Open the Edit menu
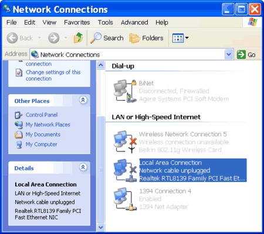264x234 pixels. [x=29, y=22]
